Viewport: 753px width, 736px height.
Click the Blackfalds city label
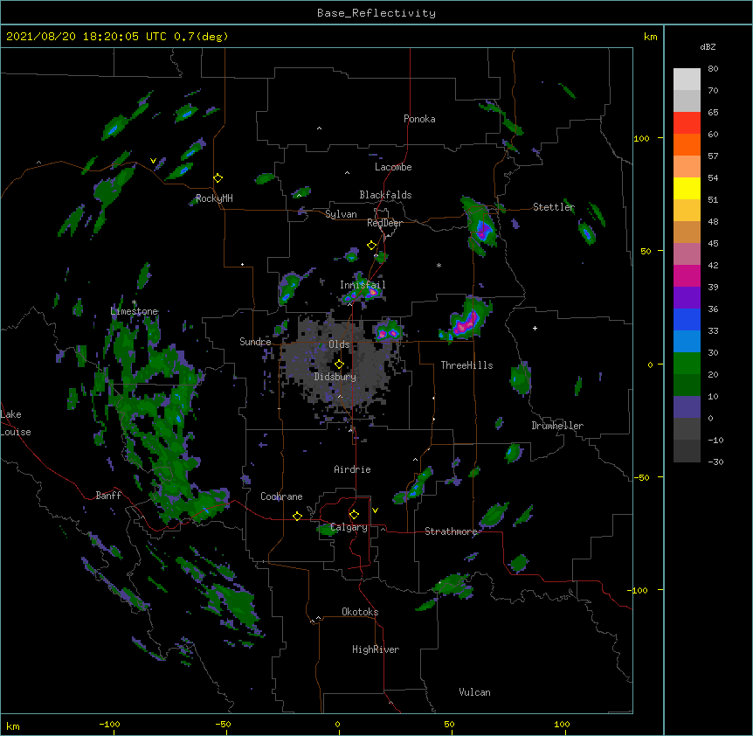point(385,195)
